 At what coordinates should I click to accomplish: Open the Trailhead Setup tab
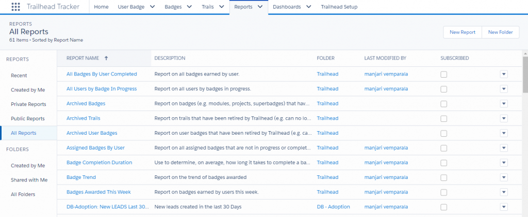[339, 7]
